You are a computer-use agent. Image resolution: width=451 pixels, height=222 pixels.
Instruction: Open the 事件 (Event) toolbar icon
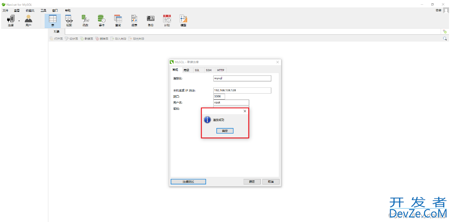(x=101, y=21)
